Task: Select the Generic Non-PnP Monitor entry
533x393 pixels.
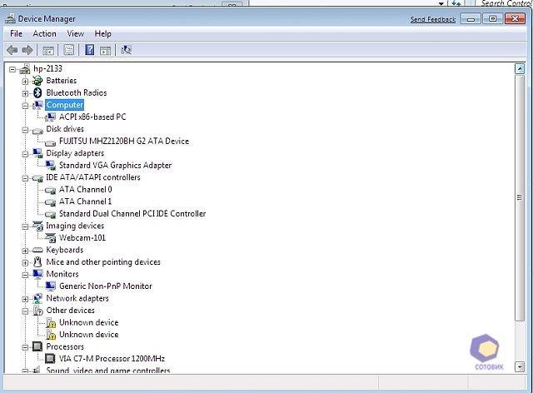Action: point(105,286)
